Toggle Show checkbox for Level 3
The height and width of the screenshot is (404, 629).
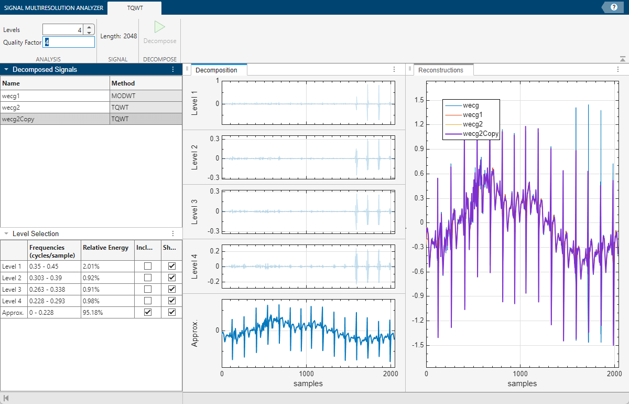point(171,289)
